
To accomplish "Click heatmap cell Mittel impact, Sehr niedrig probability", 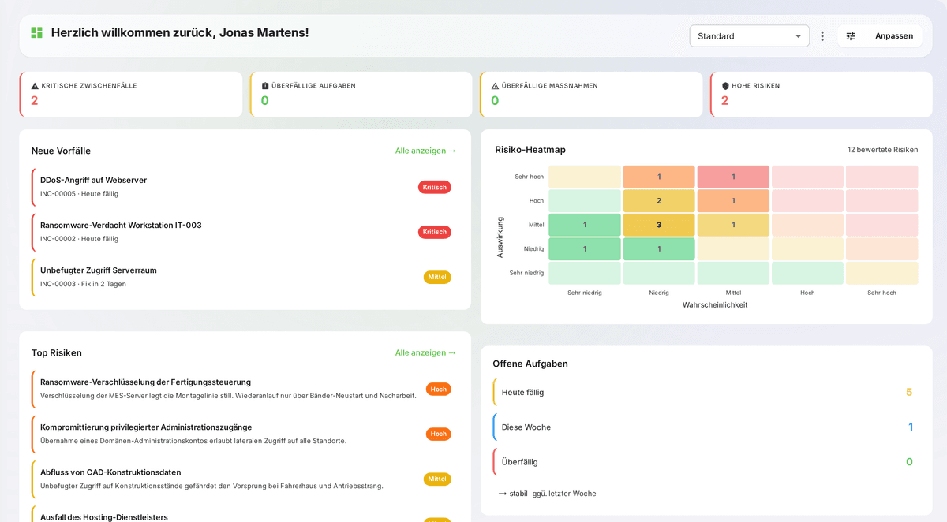I will [585, 225].
